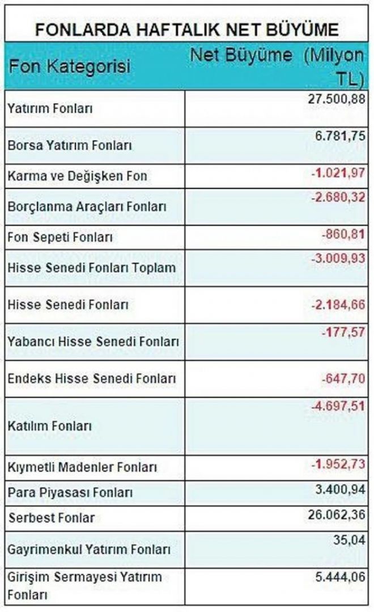Image resolution: width=374 pixels, height=612 pixels.
Task: Click Gayrimenkul Yatırım Fonları label
Action: point(89,550)
